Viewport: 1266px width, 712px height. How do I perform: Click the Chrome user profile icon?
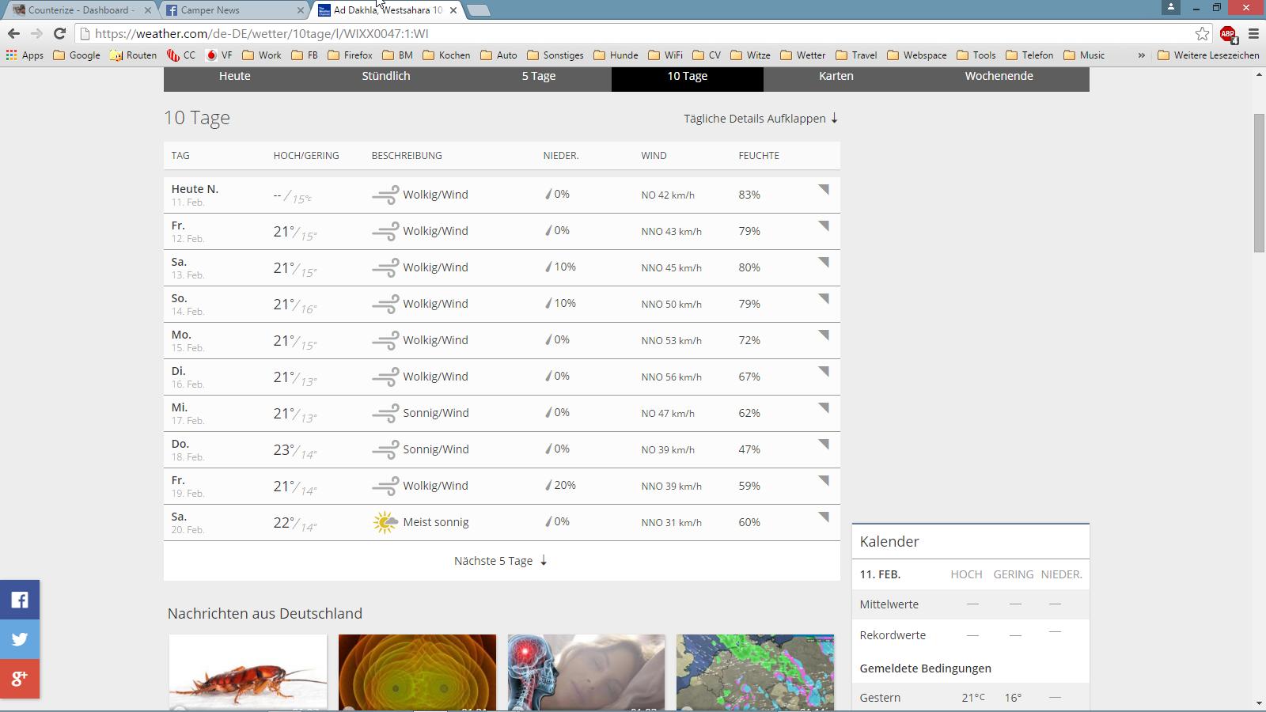point(1171,7)
